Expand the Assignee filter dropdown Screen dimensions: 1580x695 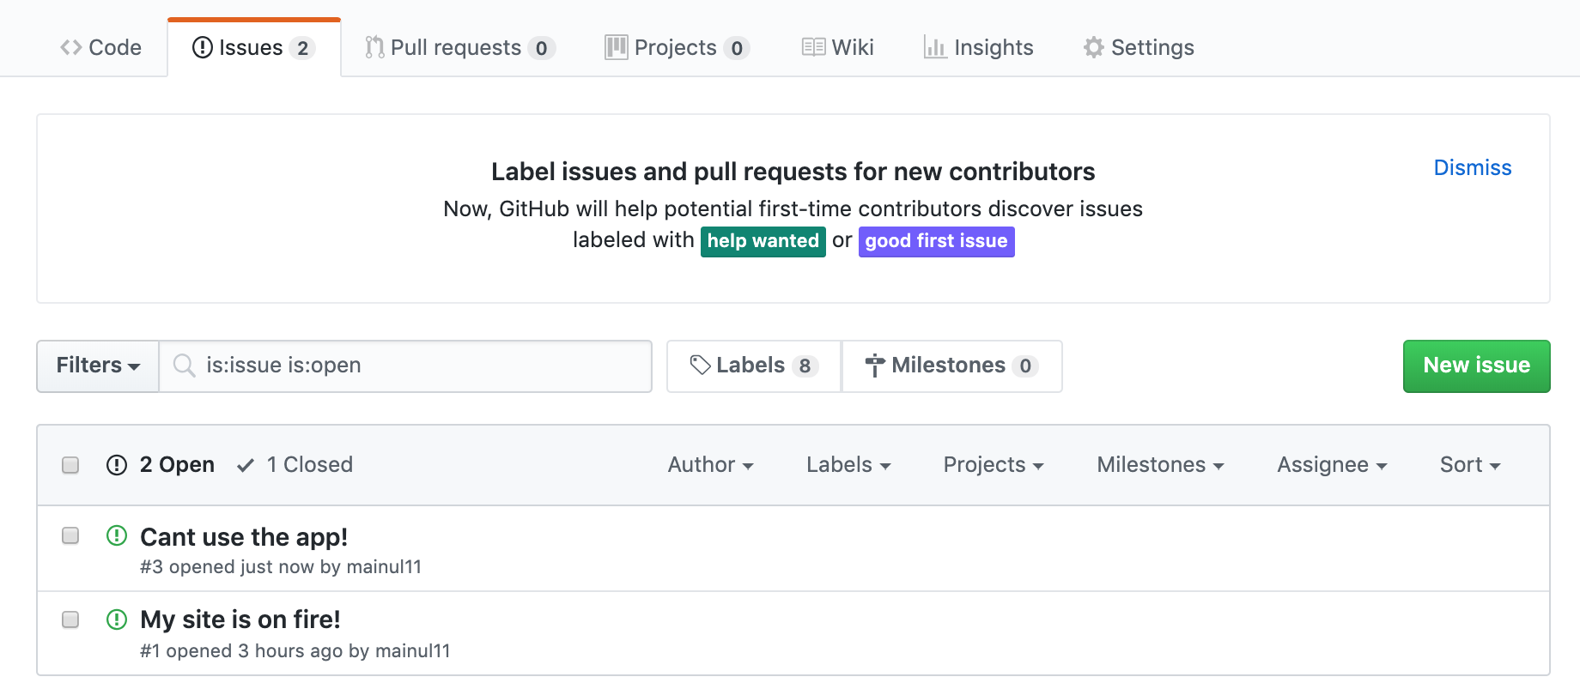coord(1332,465)
